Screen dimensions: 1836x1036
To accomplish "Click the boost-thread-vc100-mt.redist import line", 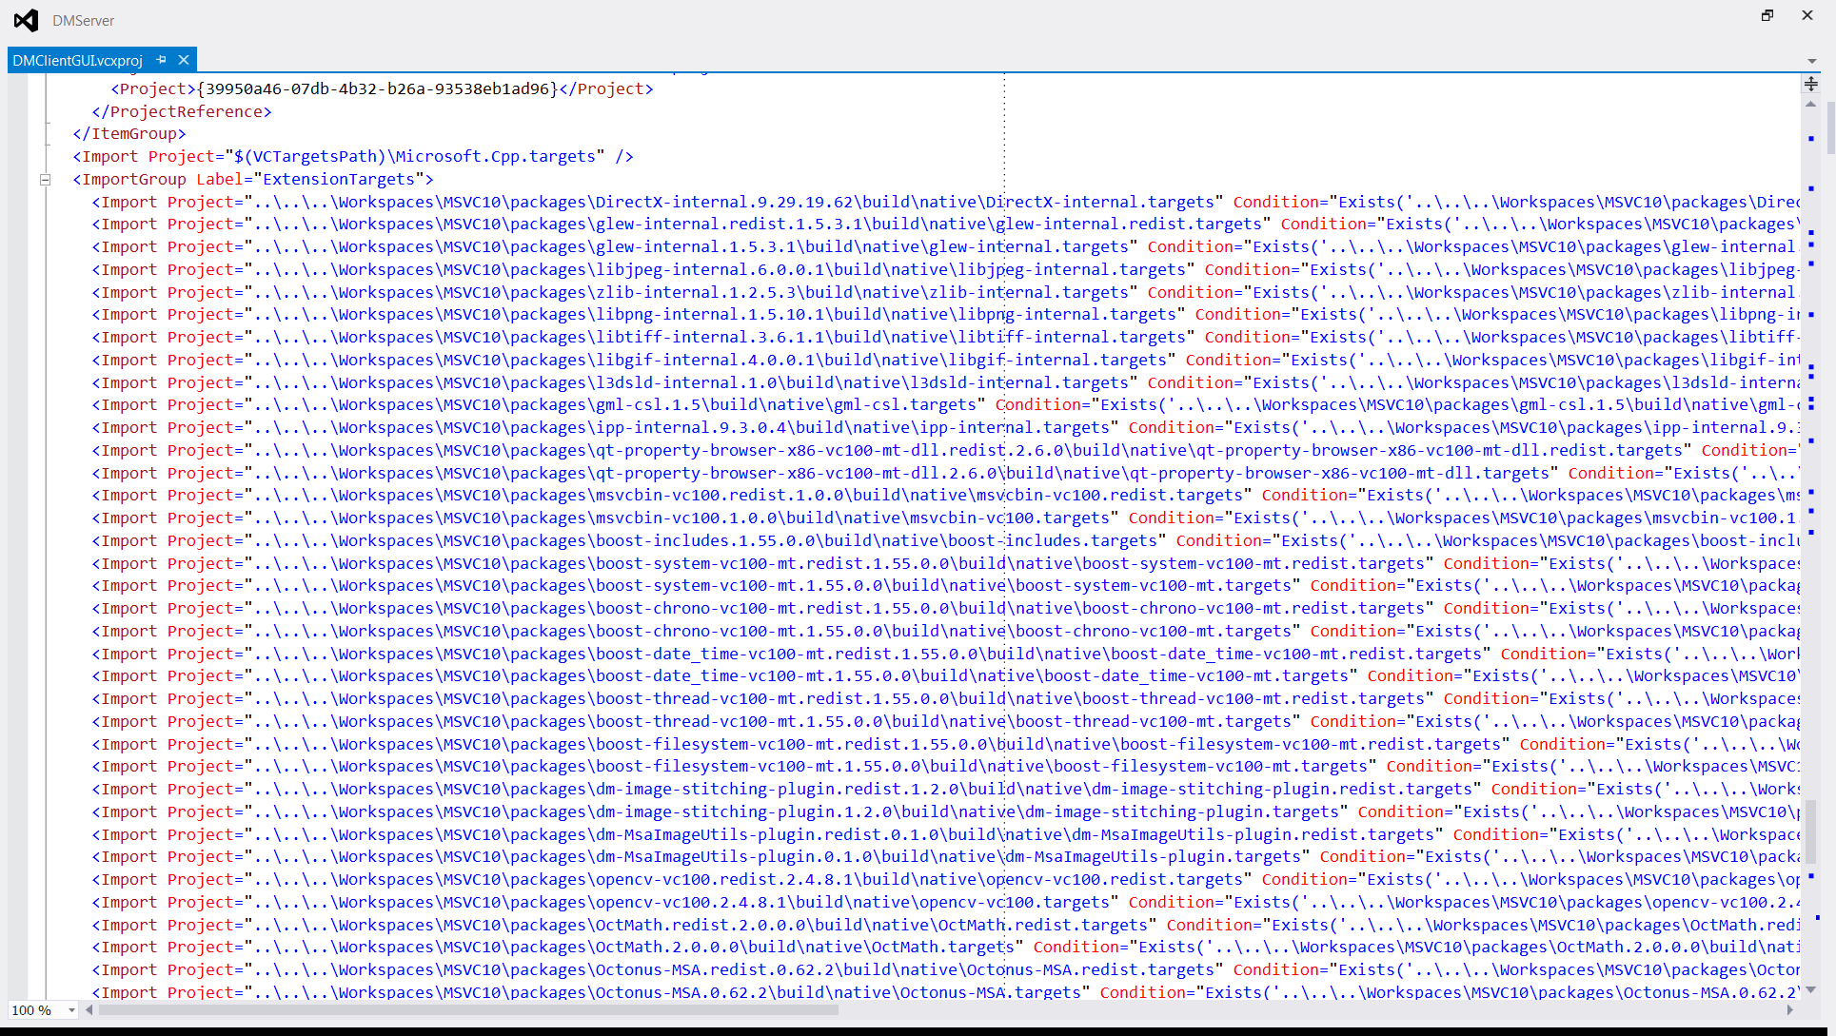I will tap(945, 698).
